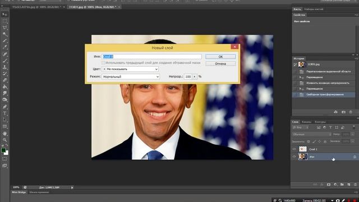359x202 pixels.
Task: Toggle Quick Mask mode icon
Action: [4, 159]
